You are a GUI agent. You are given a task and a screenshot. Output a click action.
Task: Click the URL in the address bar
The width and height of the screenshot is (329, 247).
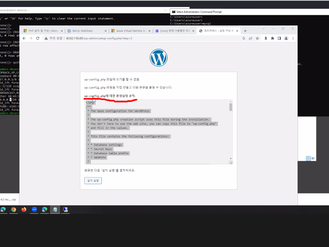point(99,38)
